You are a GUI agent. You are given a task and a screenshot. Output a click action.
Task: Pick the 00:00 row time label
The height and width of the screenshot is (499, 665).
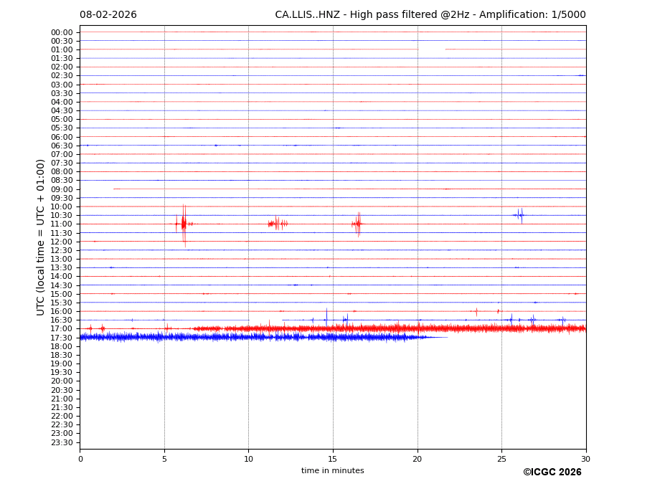tap(61, 32)
